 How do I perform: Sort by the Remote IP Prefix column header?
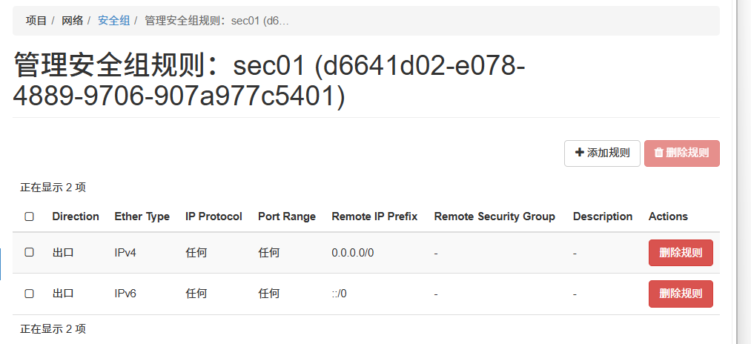(374, 216)
